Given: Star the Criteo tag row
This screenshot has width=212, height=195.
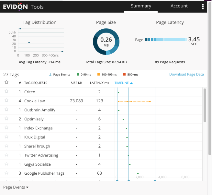Looking at the screenshot, I should 6,92.
